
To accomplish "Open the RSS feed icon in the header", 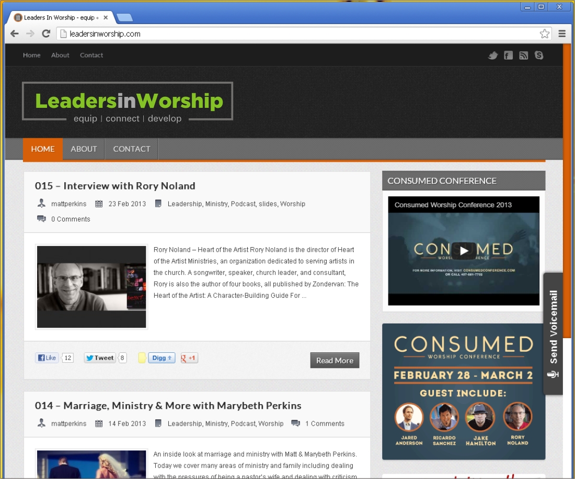I will coord(524,55).
